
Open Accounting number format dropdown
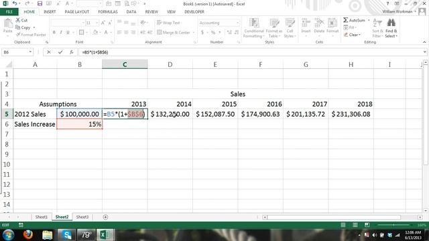(x=237, y=23)
